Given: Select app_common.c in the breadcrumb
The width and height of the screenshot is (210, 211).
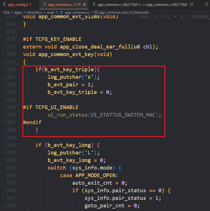Looking at the screenshot, I should pos(77,13).
